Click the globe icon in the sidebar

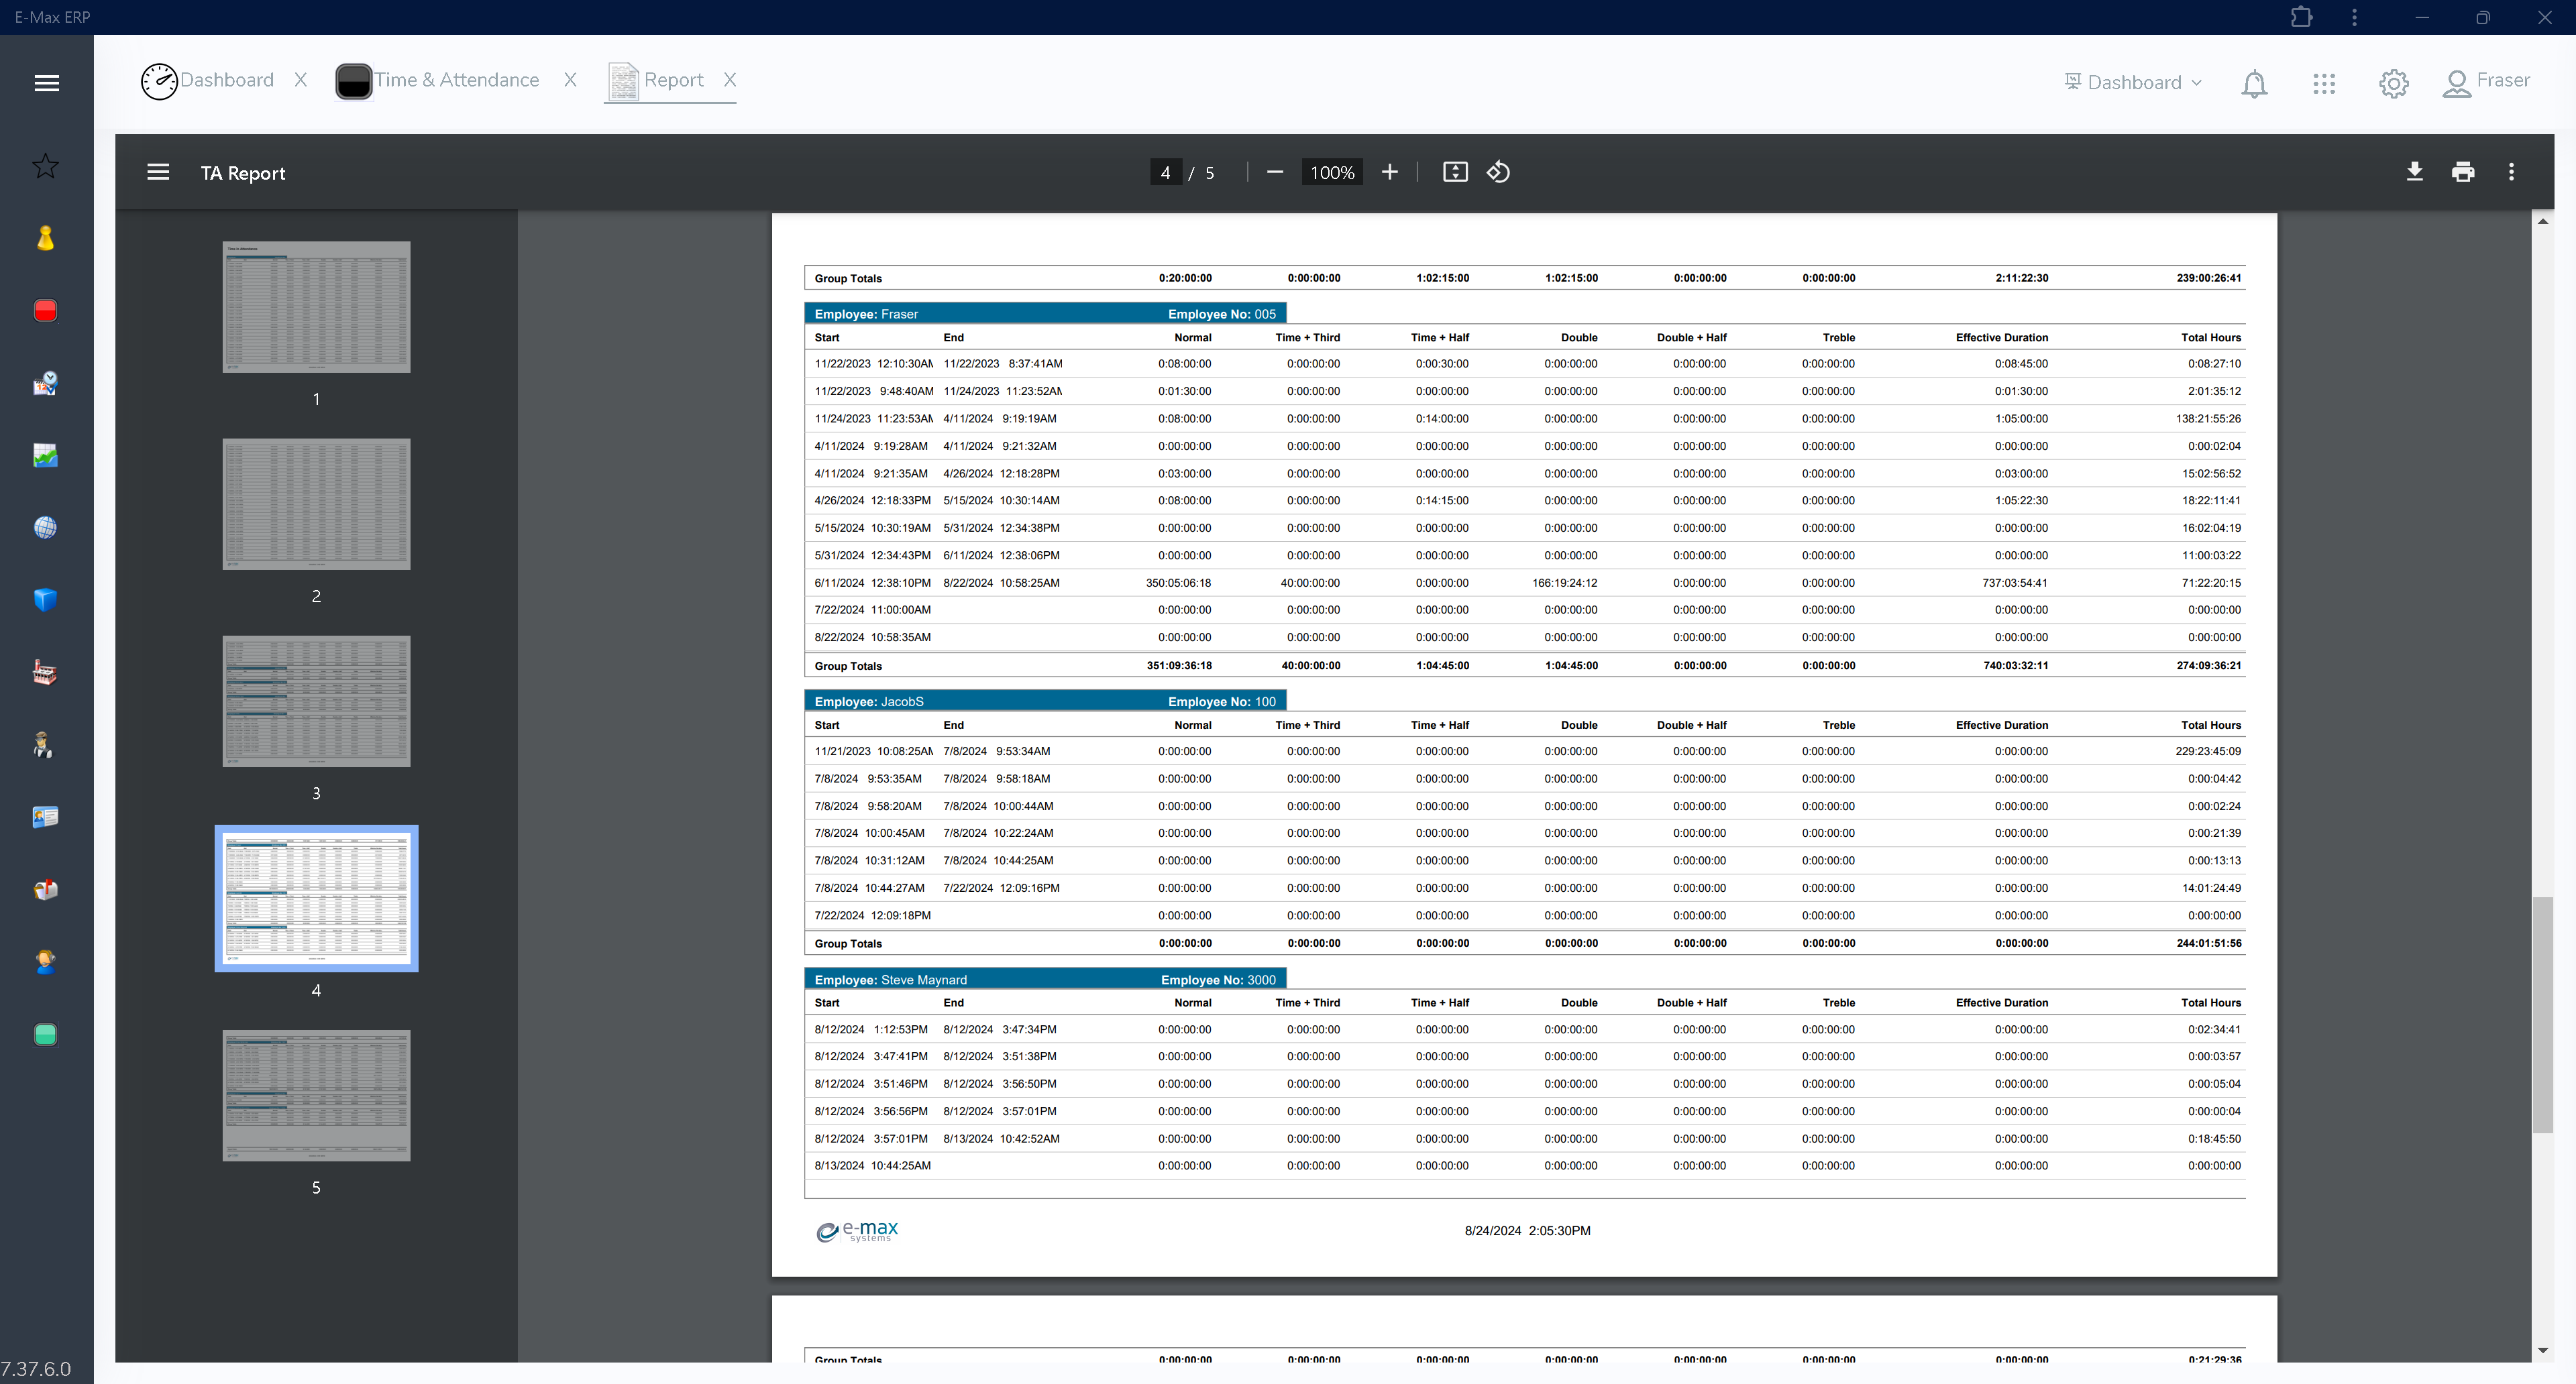pos(46,528)
